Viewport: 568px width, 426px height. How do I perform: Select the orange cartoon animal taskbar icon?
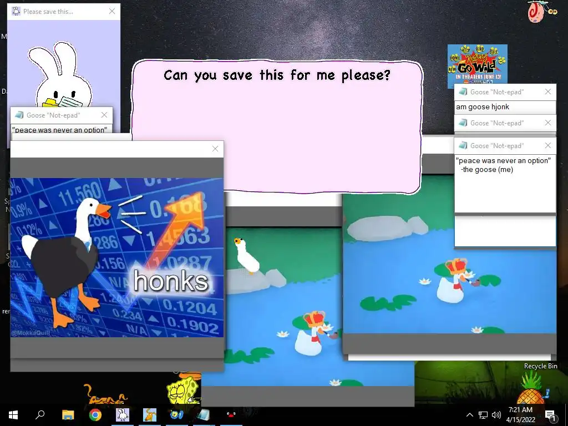pyautogui.click(x=150, y=415)
